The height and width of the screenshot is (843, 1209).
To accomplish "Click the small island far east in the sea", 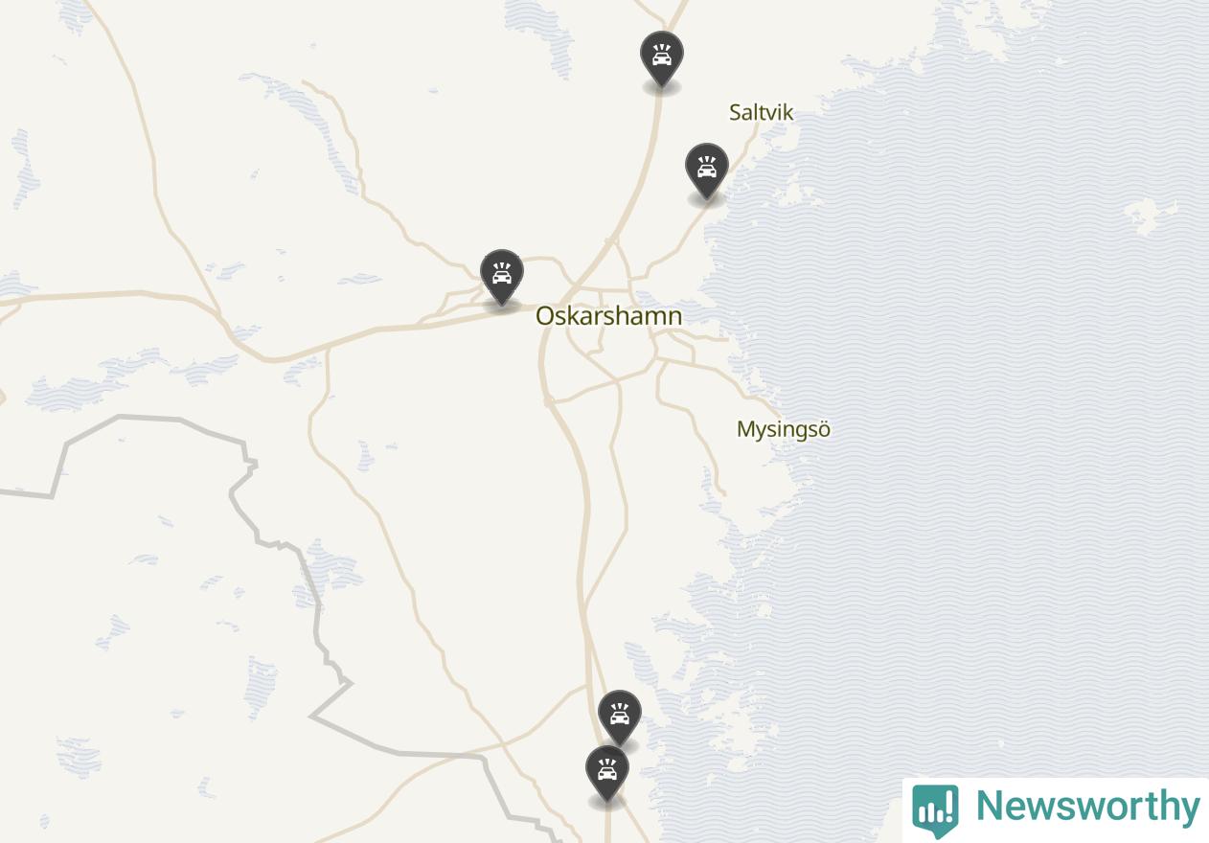I will [1148, 215].
